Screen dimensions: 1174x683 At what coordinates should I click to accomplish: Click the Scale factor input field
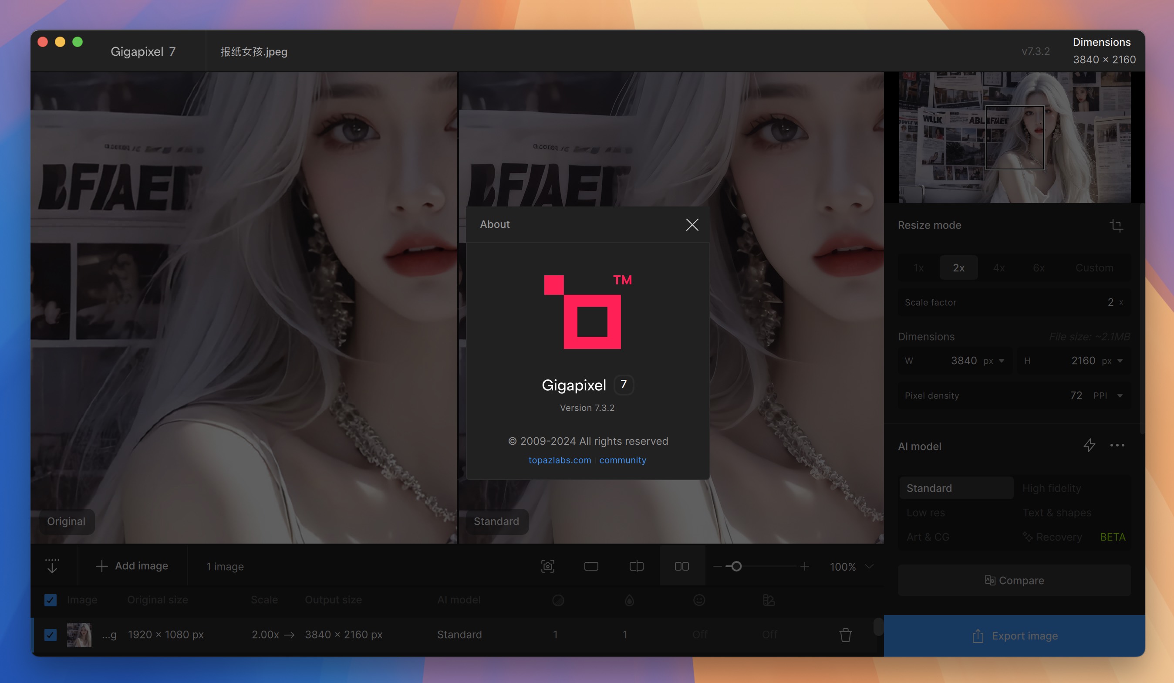coord(1014,302)
